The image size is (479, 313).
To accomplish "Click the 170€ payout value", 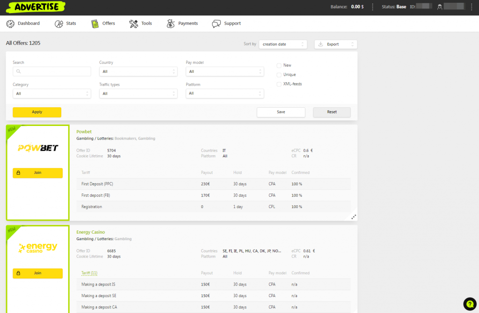I will pos(205,195).
